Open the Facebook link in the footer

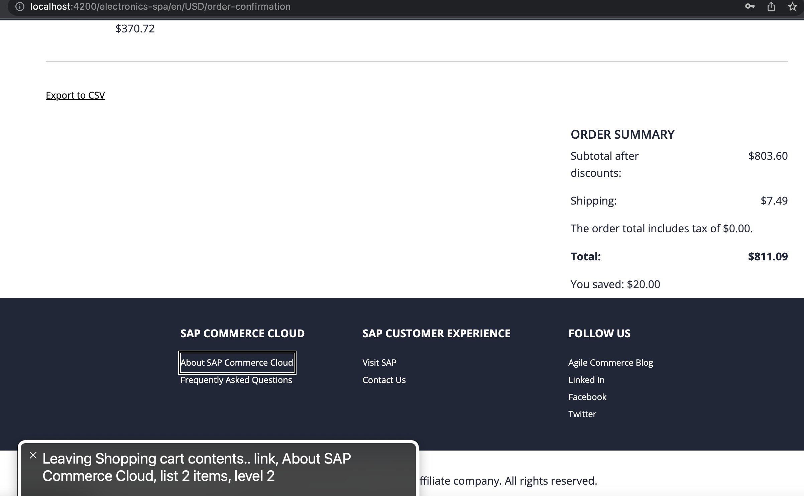click(587, 397)
